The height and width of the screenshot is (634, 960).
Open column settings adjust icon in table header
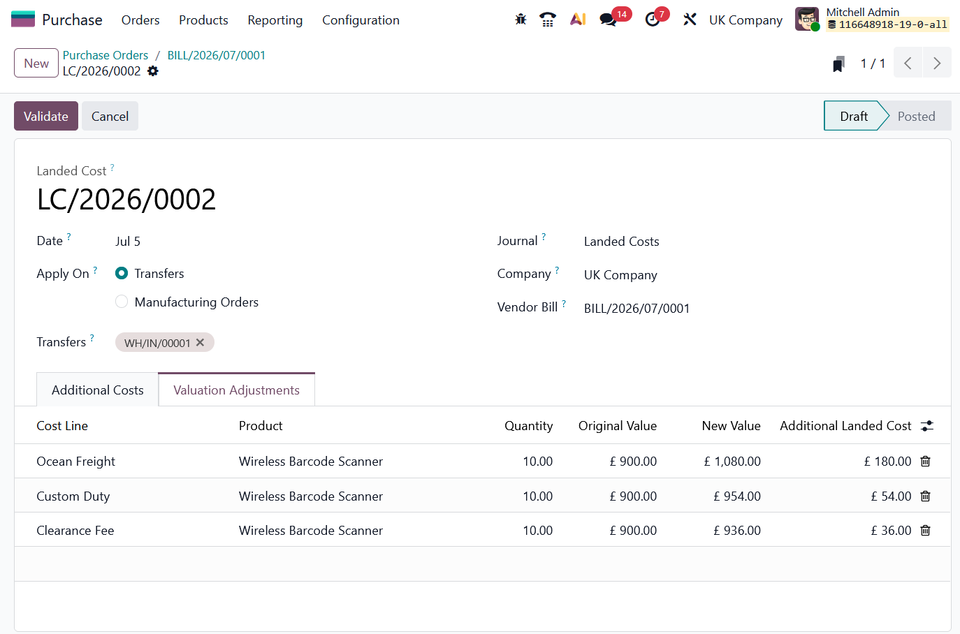(x=927, y=426)
